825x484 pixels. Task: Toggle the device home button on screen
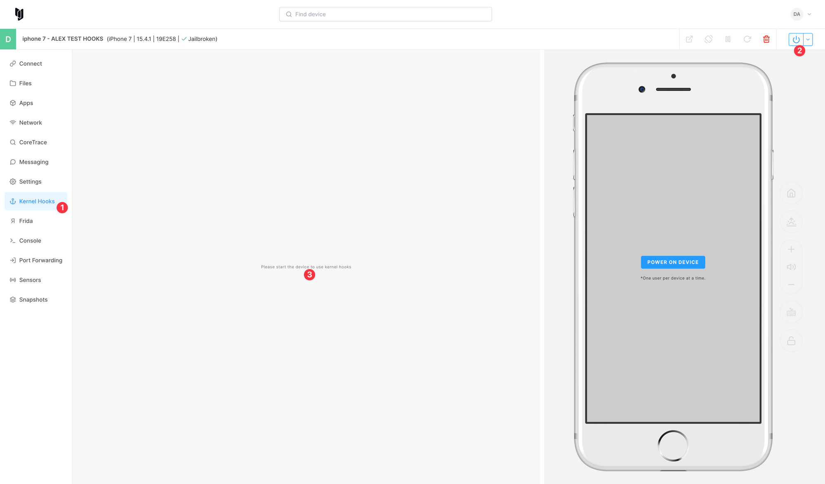click(792, 194)
